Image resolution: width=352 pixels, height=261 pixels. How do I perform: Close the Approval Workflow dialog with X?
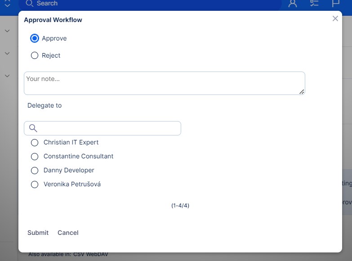[335, 18]
